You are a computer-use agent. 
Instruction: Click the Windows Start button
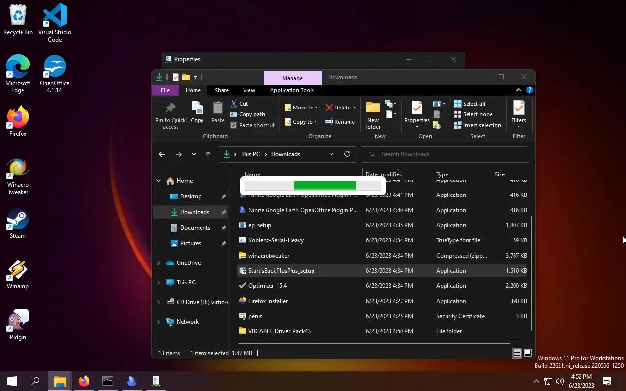point(12,381)
